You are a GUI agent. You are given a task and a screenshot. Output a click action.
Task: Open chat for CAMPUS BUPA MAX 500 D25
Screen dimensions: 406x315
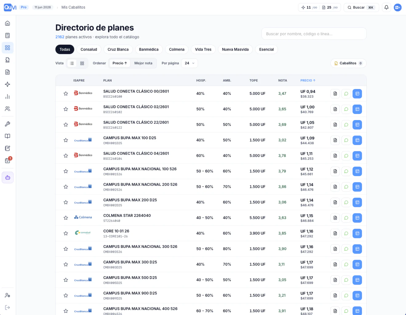(346, 280)
